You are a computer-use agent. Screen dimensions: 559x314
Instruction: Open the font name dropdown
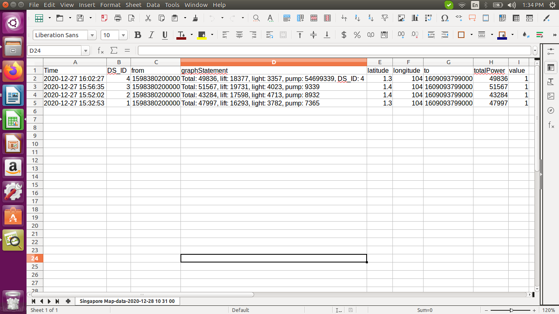pos(92,35)
